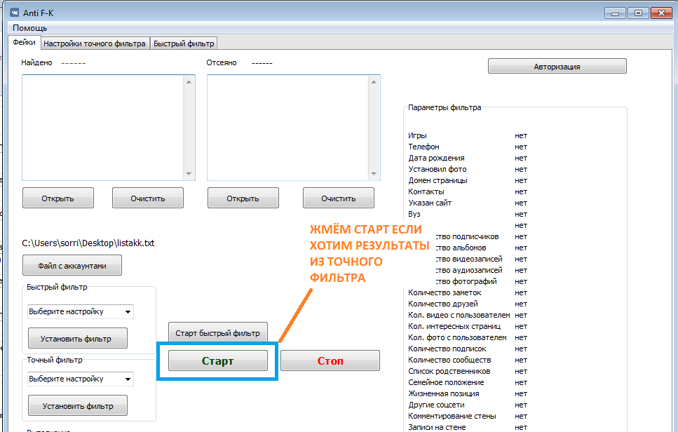Click the Записи на стене parameter
The height and width of the screenshot is (432, 678).
tap(437, 427)
